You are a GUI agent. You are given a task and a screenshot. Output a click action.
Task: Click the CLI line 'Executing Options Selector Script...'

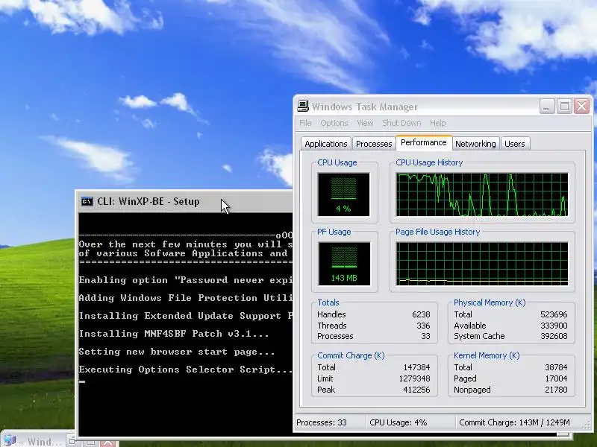coord(186,370)
